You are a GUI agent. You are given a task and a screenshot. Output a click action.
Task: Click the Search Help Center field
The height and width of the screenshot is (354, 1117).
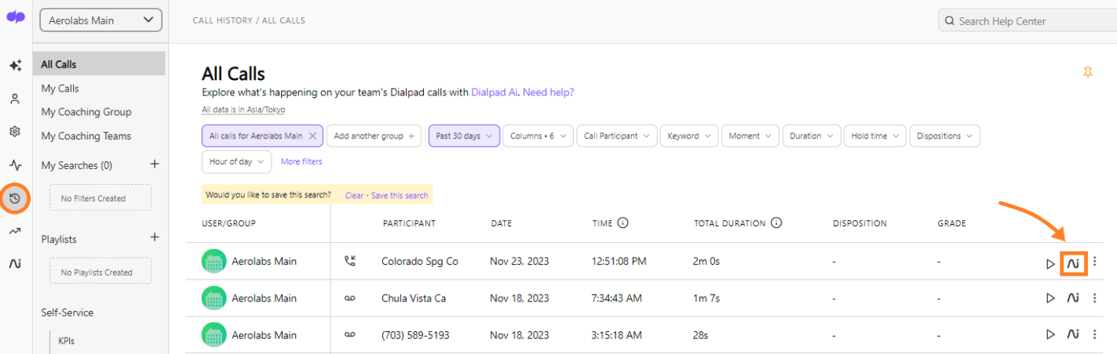pos(1028,21)
